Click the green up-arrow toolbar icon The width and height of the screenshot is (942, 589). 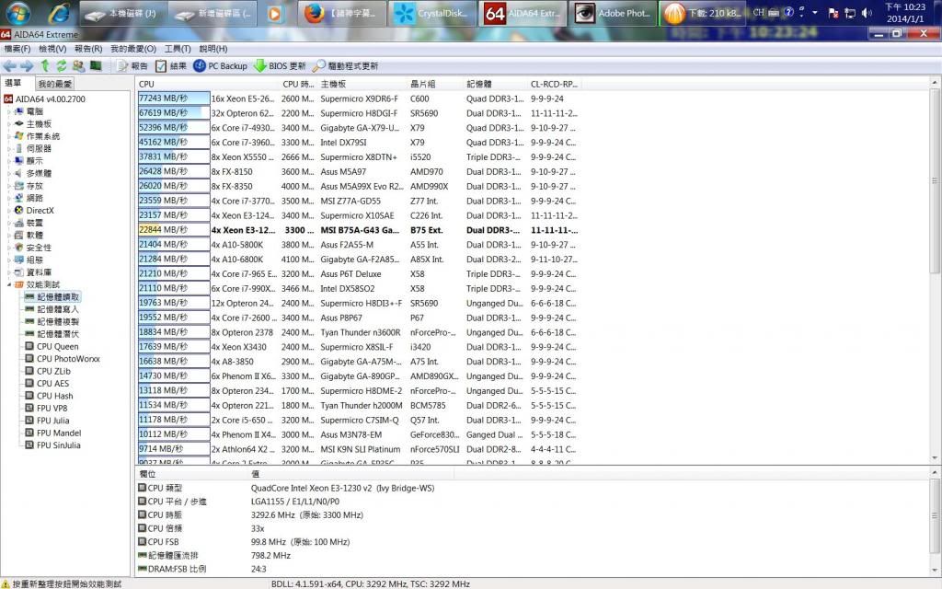click(x=45, y=66)
